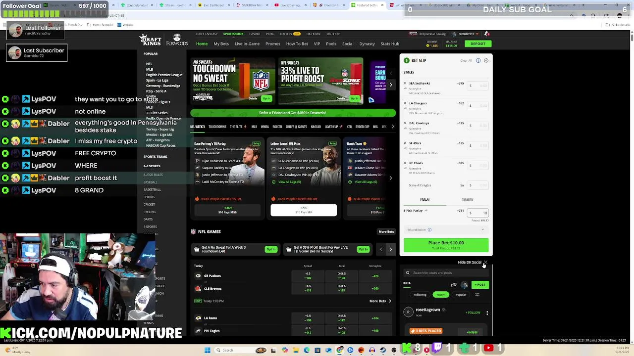Click the DraftKings logo

pos(150,40)
